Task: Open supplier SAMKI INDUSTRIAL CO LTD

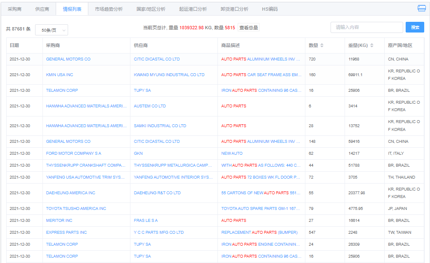Action: pyautogui.click(x=160, y=126)
